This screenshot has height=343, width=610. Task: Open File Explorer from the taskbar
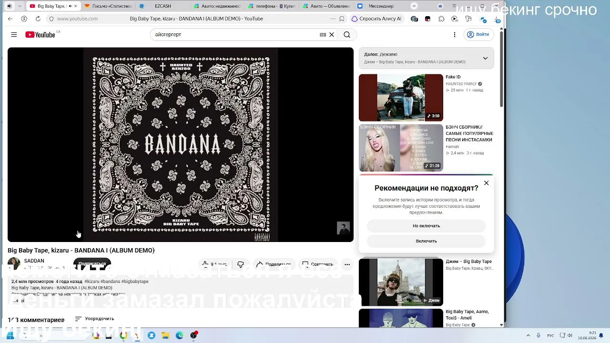click(165, 335)
